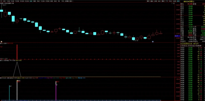This screenshot has height=101, width=205.
Task: Click the white signal bar labeled 条件2
Action: coord(17,90)
